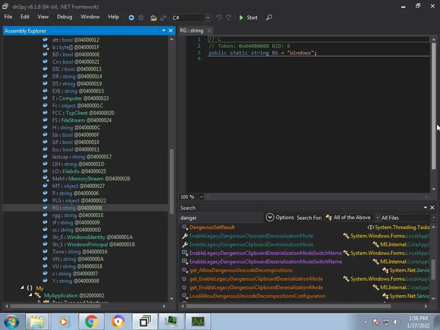440x330 pixels.
Task: Close the RG : string tab
Action: click(x=209, y=31)
